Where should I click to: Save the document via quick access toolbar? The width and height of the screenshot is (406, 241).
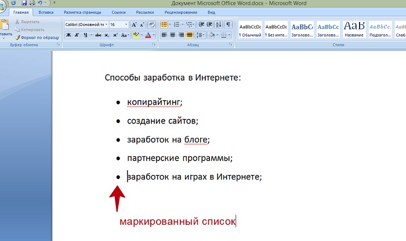pos(24,3)
